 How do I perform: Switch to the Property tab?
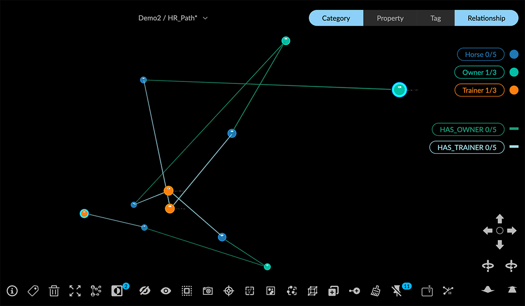tap(390, 18)
